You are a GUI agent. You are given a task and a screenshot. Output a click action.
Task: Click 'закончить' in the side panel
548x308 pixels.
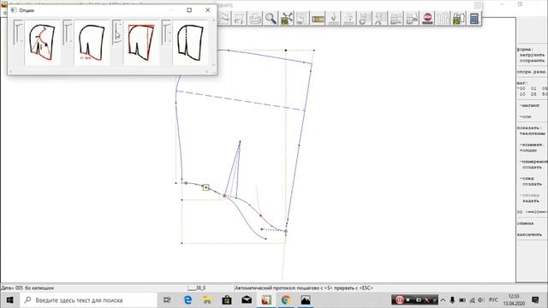(529, 234)
